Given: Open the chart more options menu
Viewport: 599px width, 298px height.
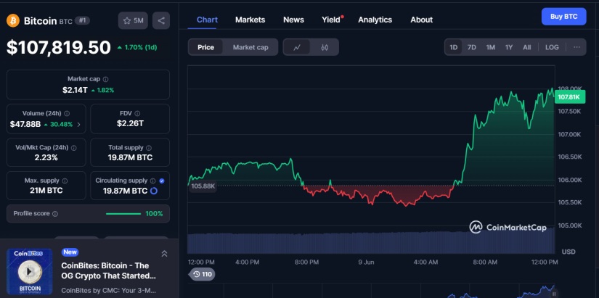Looking at the screenshot, I should pyautogui.click(x=576, y=47).
